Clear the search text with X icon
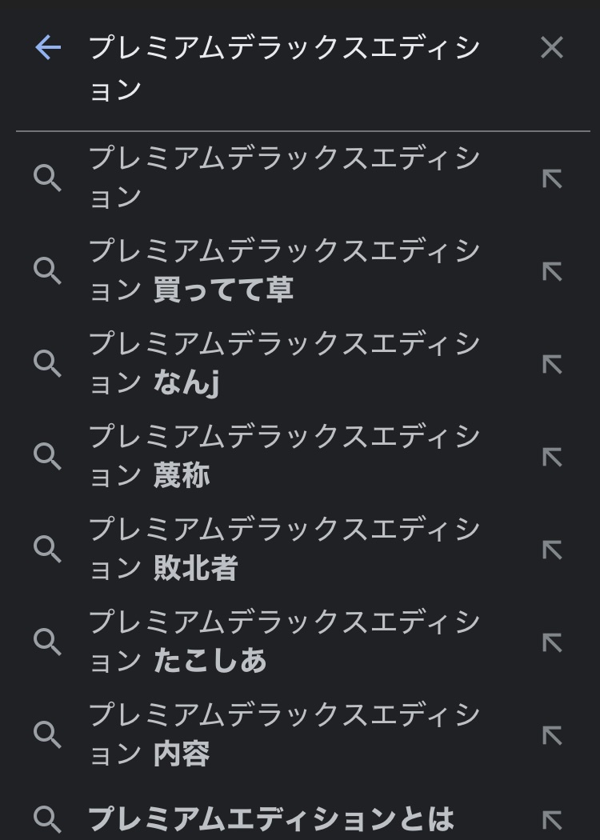 (552, 48)
